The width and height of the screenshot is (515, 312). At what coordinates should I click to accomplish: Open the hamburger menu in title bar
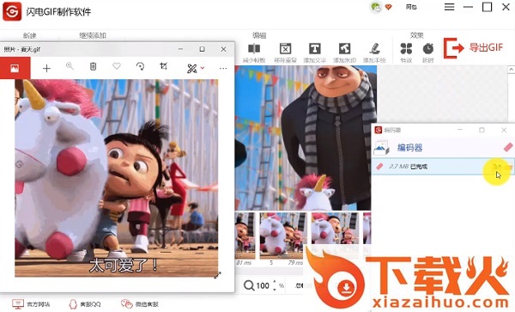point(449,7)
